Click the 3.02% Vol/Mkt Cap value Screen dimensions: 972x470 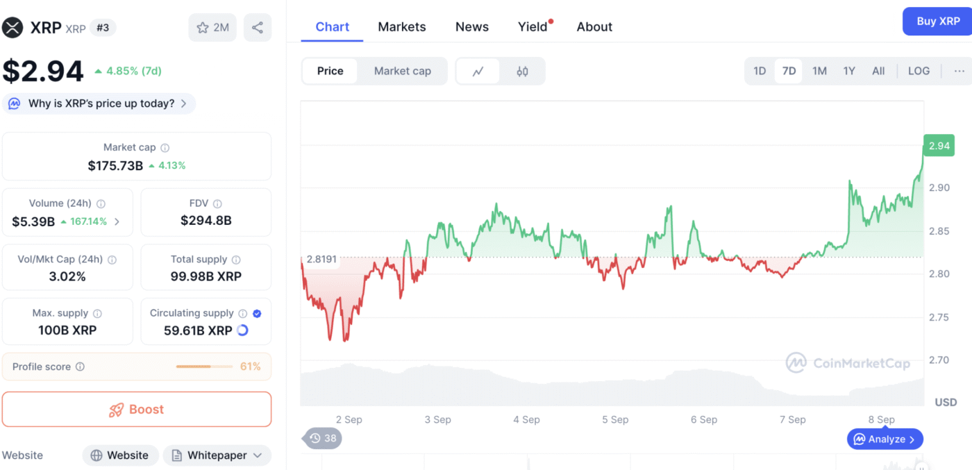pyautogui.click(x=67, y=276)
